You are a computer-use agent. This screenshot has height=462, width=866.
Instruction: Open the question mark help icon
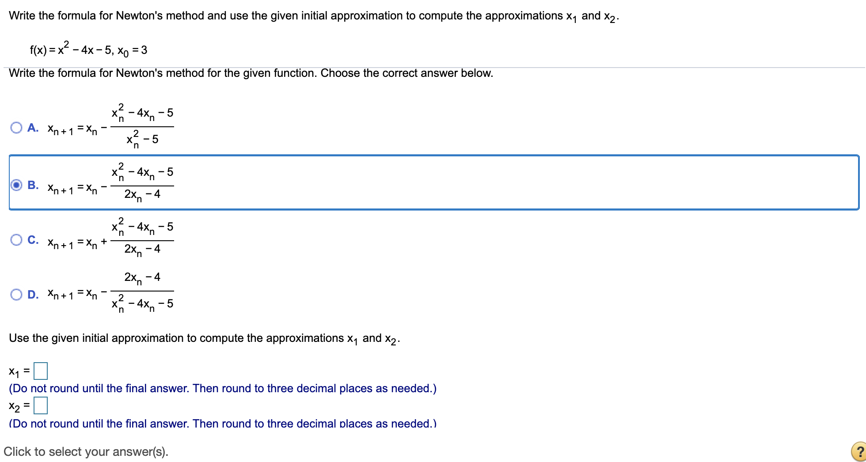pos(858,451)
